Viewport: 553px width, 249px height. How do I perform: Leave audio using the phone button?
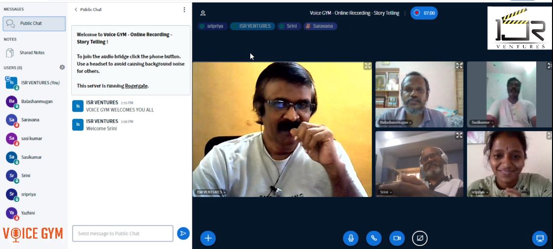point(373,238)
